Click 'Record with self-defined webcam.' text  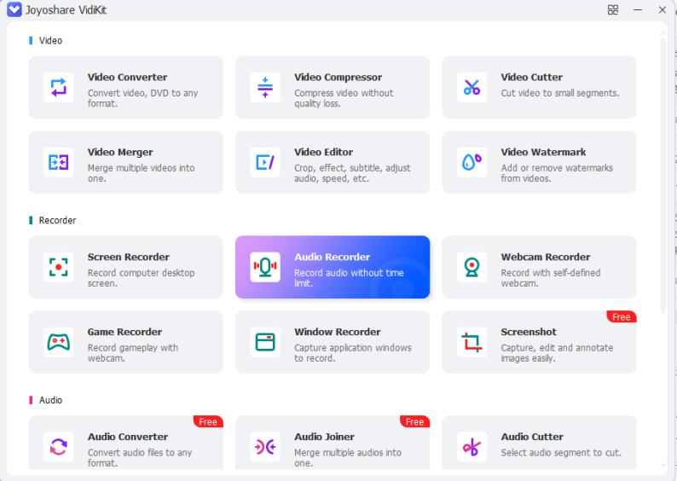[551, 278]
